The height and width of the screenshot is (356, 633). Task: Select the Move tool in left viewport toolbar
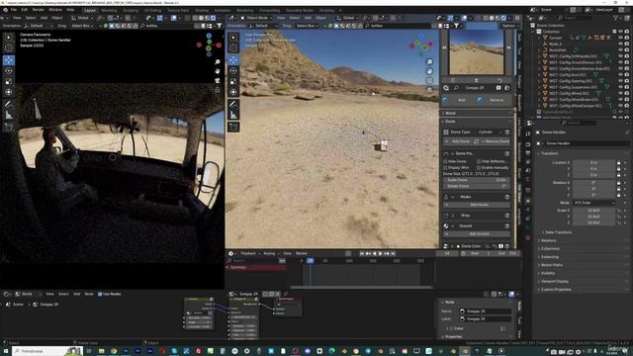(x=9, y=60)
